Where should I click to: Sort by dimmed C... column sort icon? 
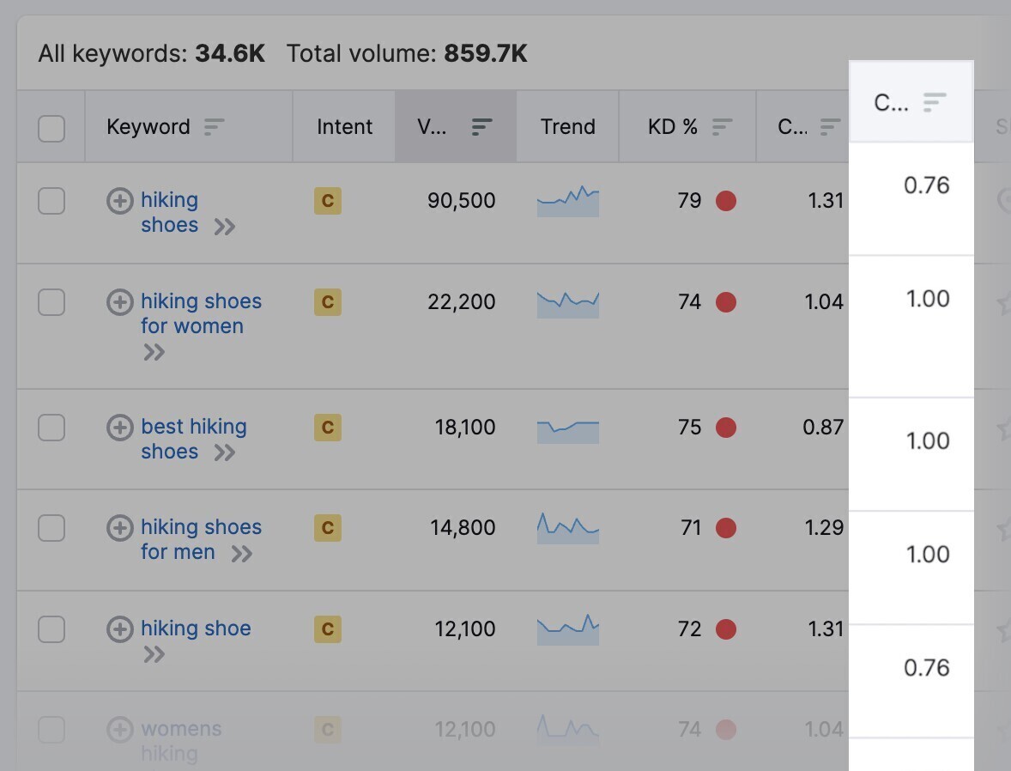831,127
